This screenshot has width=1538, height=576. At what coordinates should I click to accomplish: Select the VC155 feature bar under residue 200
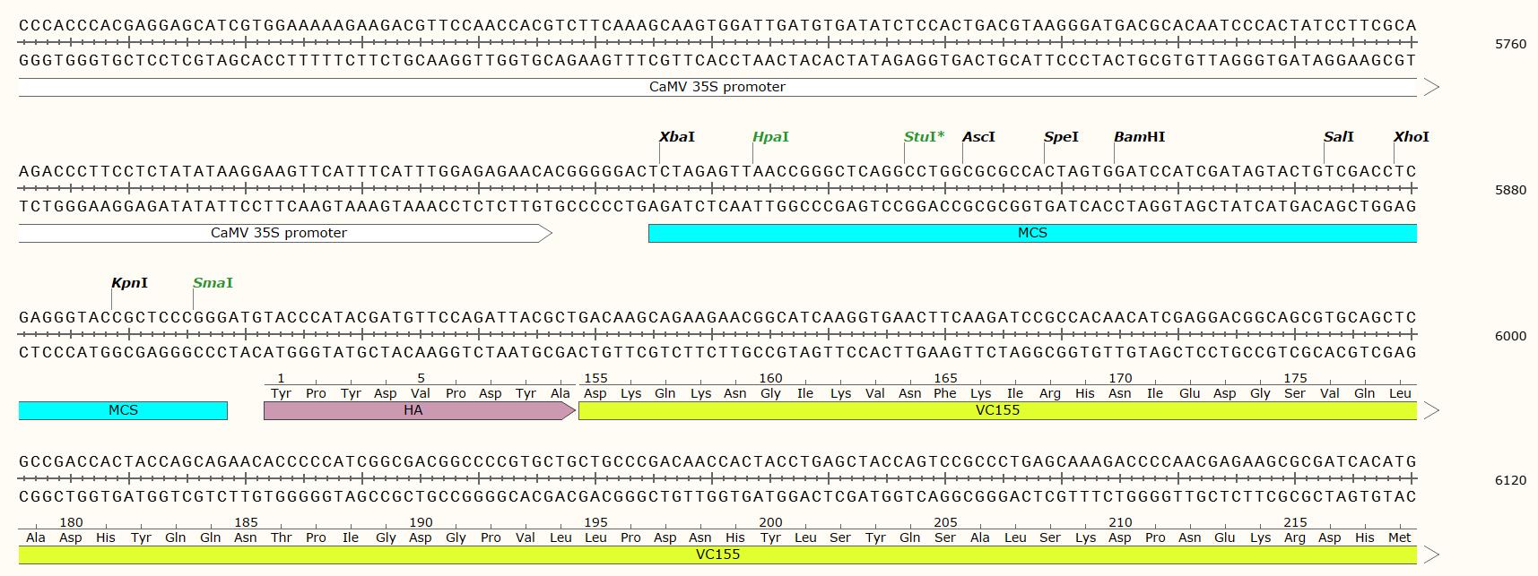pos(717,555)
